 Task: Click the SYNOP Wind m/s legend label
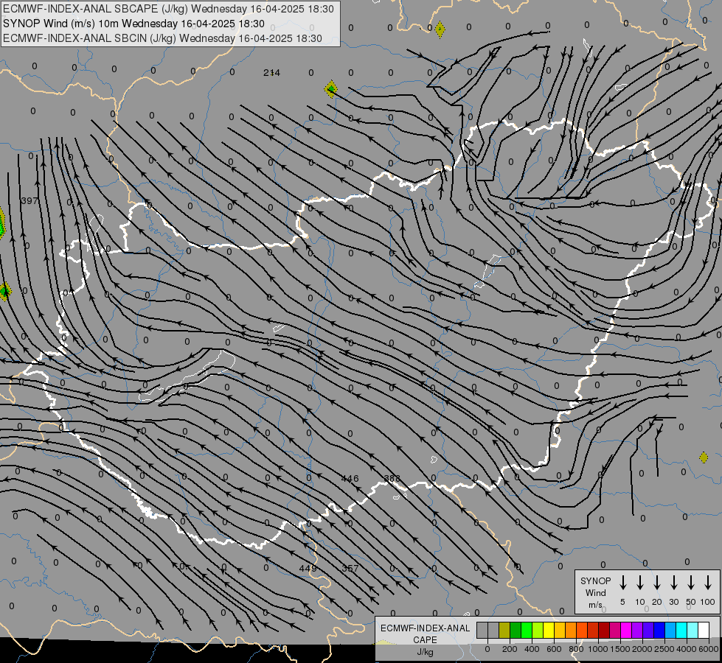pyautogui.click(x=595, y=592)
